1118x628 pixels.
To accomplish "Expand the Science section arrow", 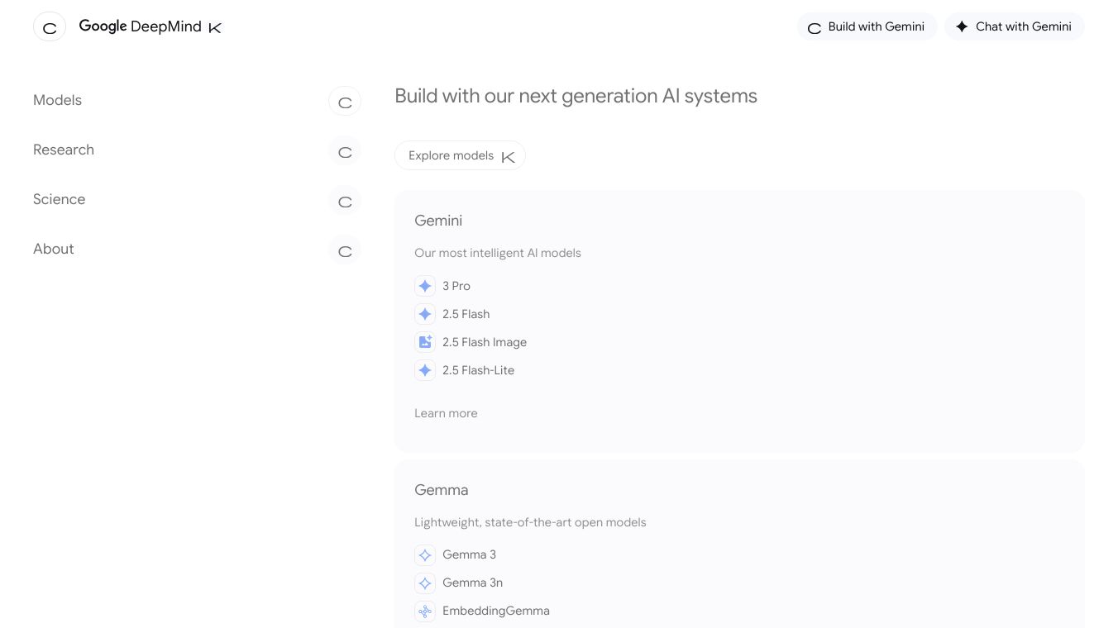I will coord(345,201).
